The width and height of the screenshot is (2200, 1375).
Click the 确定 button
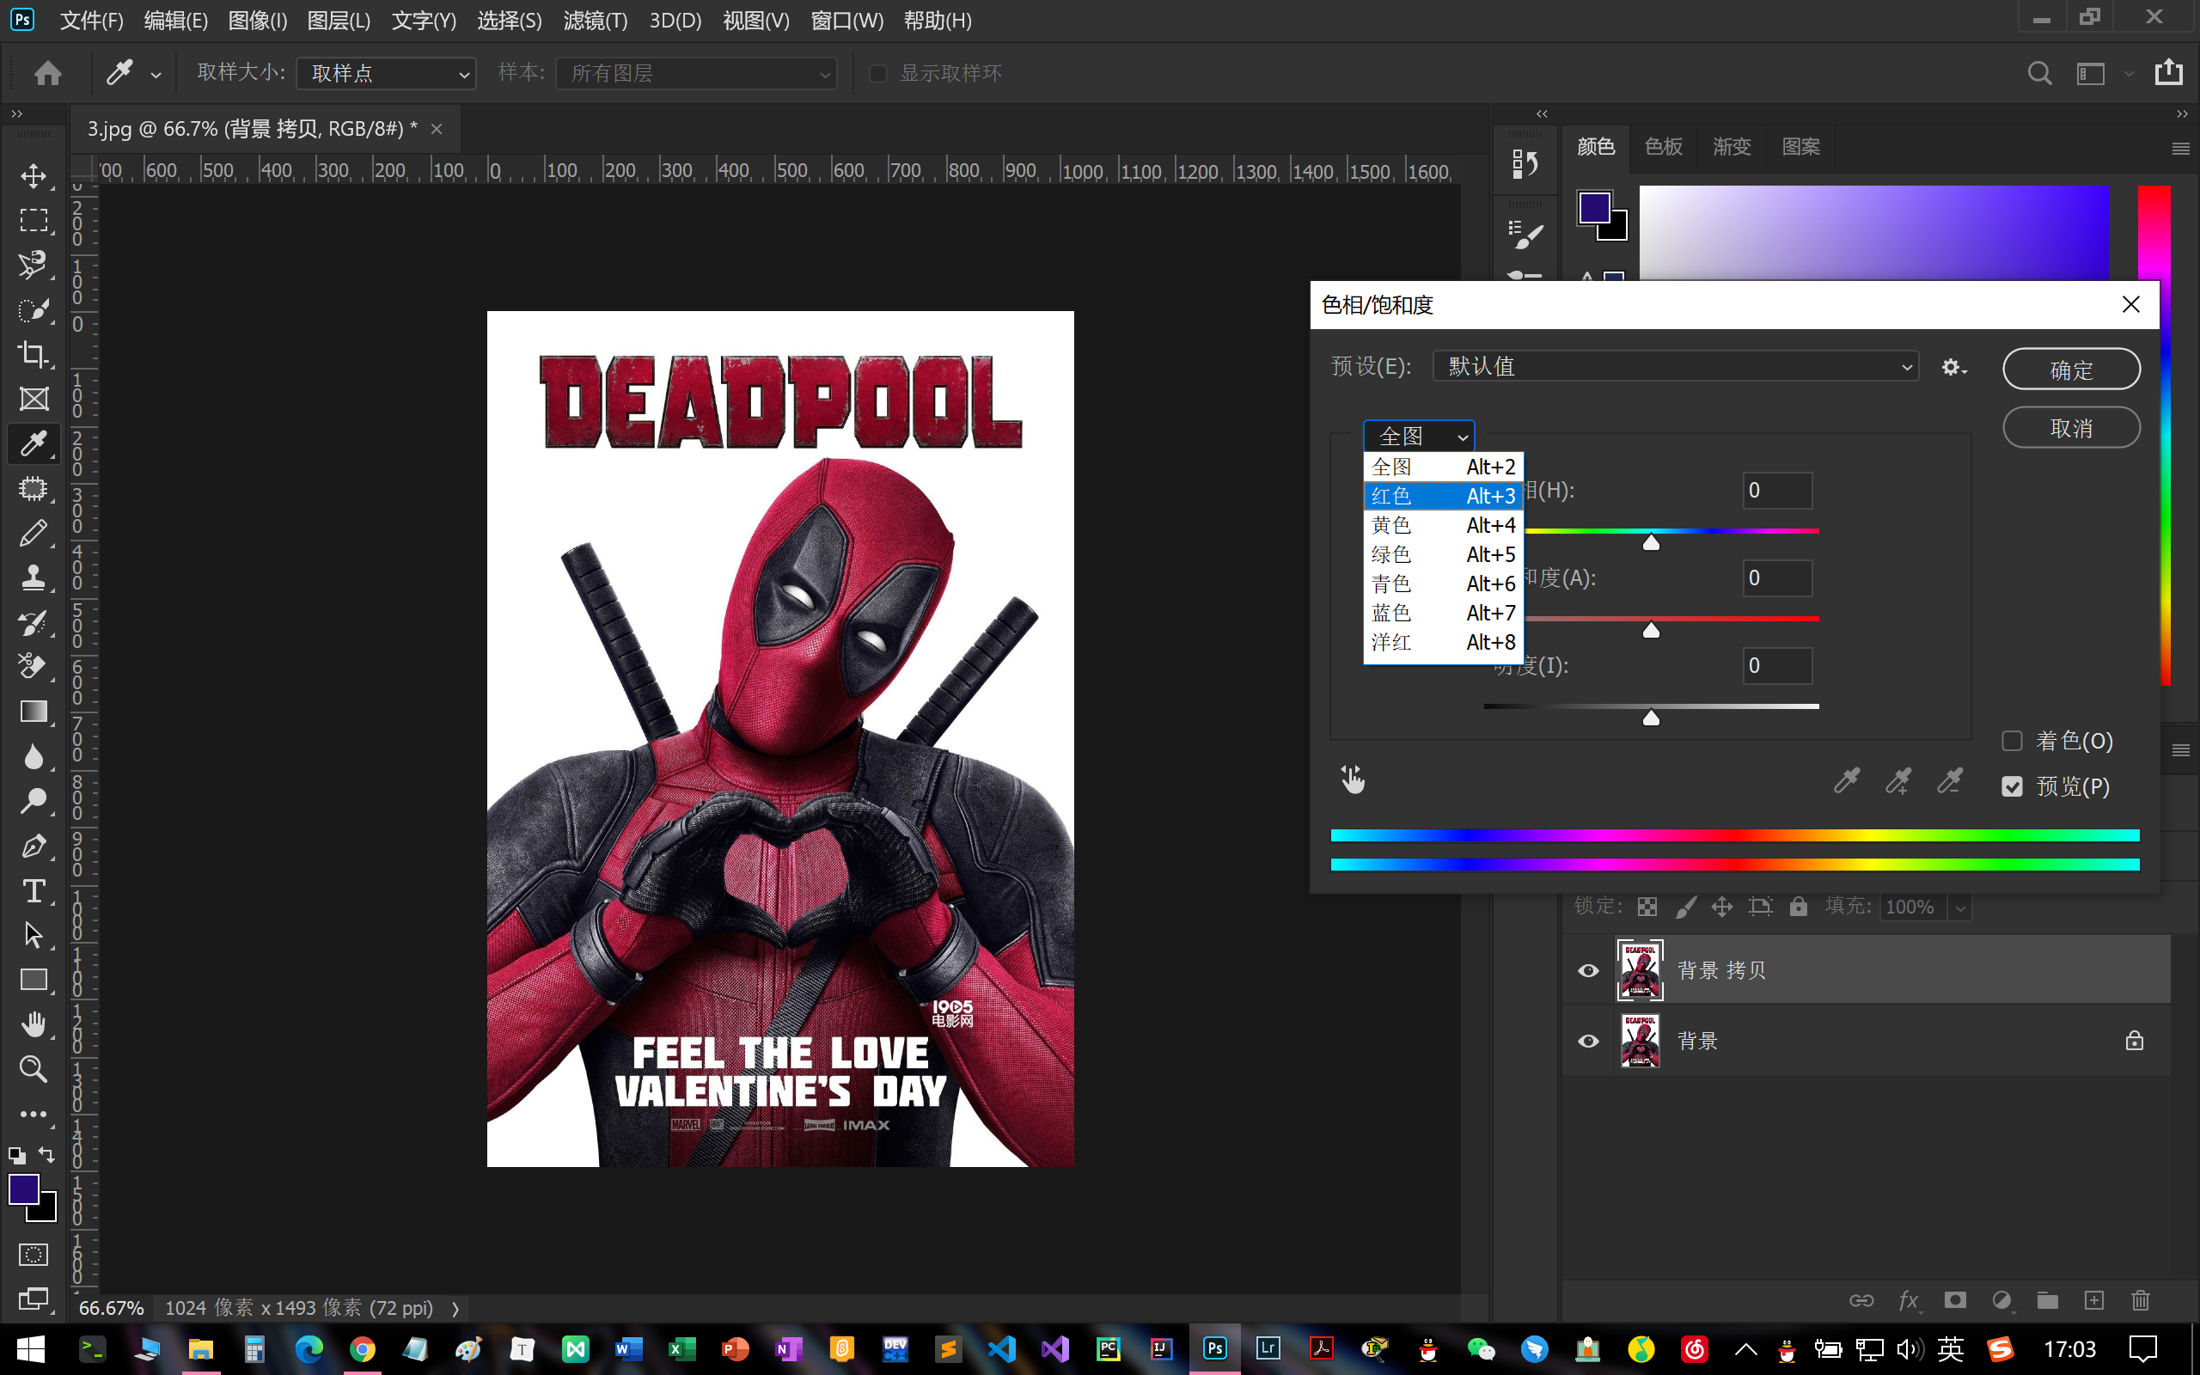(x=2071, y=370)
